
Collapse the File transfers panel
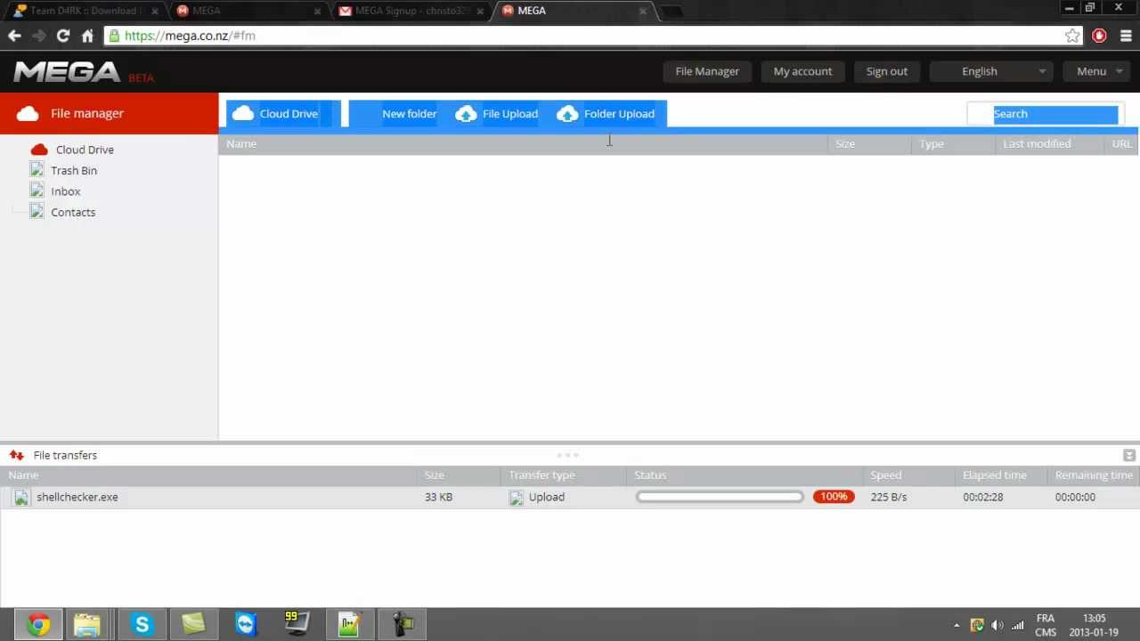tap(1129, 455)
